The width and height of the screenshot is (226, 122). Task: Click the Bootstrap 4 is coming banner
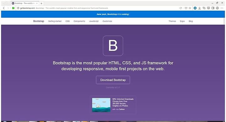click(113, 14)
